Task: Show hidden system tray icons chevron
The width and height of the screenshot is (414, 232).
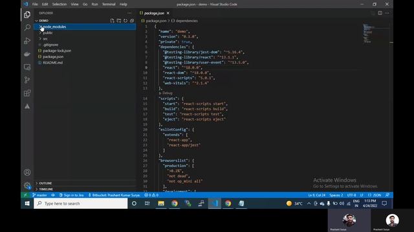Action: click(x=309, y=204)
